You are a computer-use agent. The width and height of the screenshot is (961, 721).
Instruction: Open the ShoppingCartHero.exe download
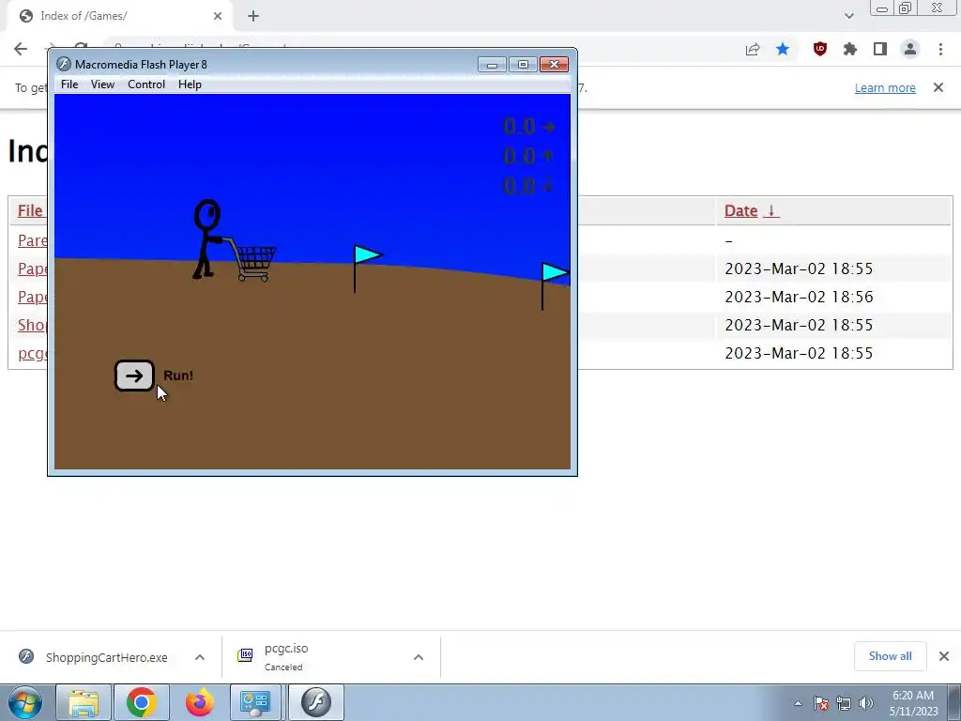pos(107,657)
